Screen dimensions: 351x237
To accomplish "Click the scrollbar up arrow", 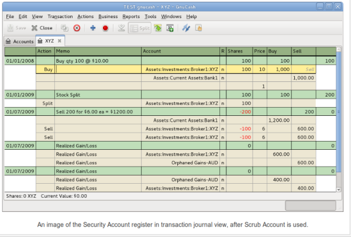I will pyautogui.click(x=339, y=50).
